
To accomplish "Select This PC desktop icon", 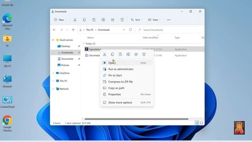I will 7,61.
